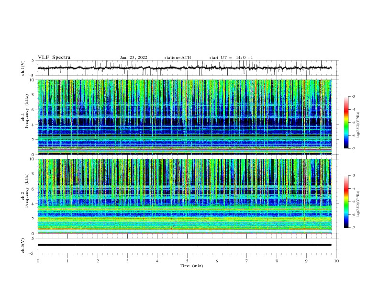Click the "-7" label on ch.2 colorbar
Image resolution: width=379 pixels, height=293 pixels.
353,228
